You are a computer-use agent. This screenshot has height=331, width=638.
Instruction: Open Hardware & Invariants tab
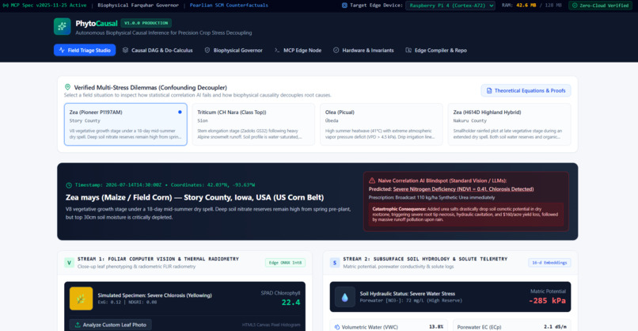tap(363, 50)
